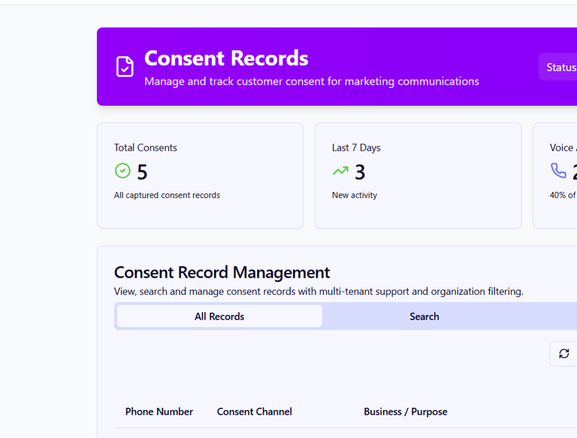Click the "All captured consent records" caption

(x=167, y=195)
